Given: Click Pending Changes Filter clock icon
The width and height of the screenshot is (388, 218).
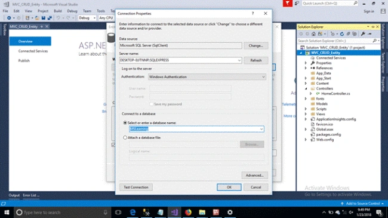Looking at the screenshot, I should tap(332, 34).
